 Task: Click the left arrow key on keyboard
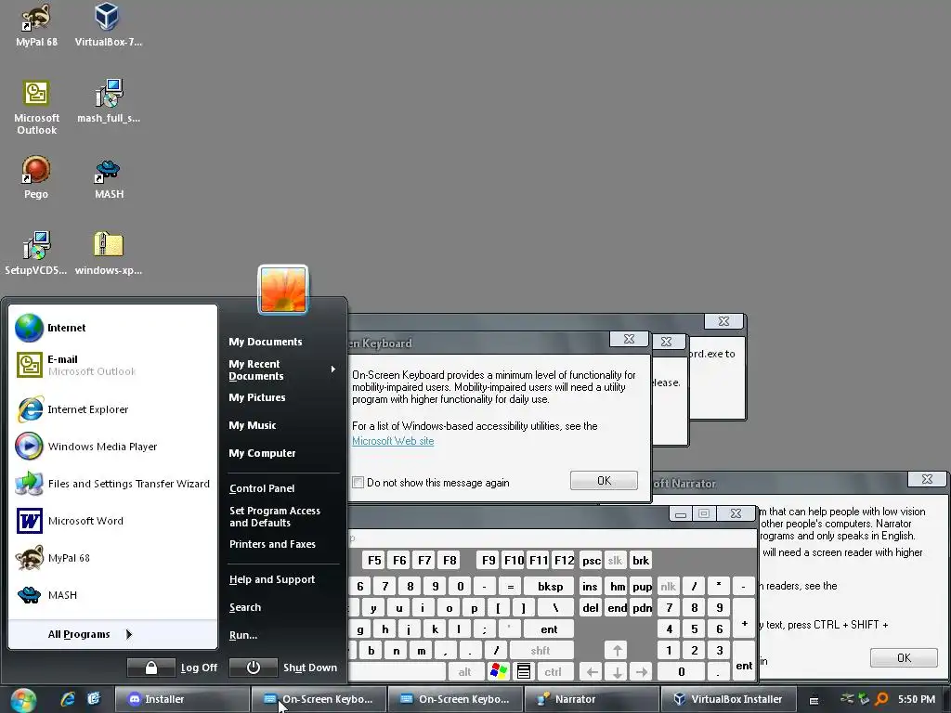(592, 672)
